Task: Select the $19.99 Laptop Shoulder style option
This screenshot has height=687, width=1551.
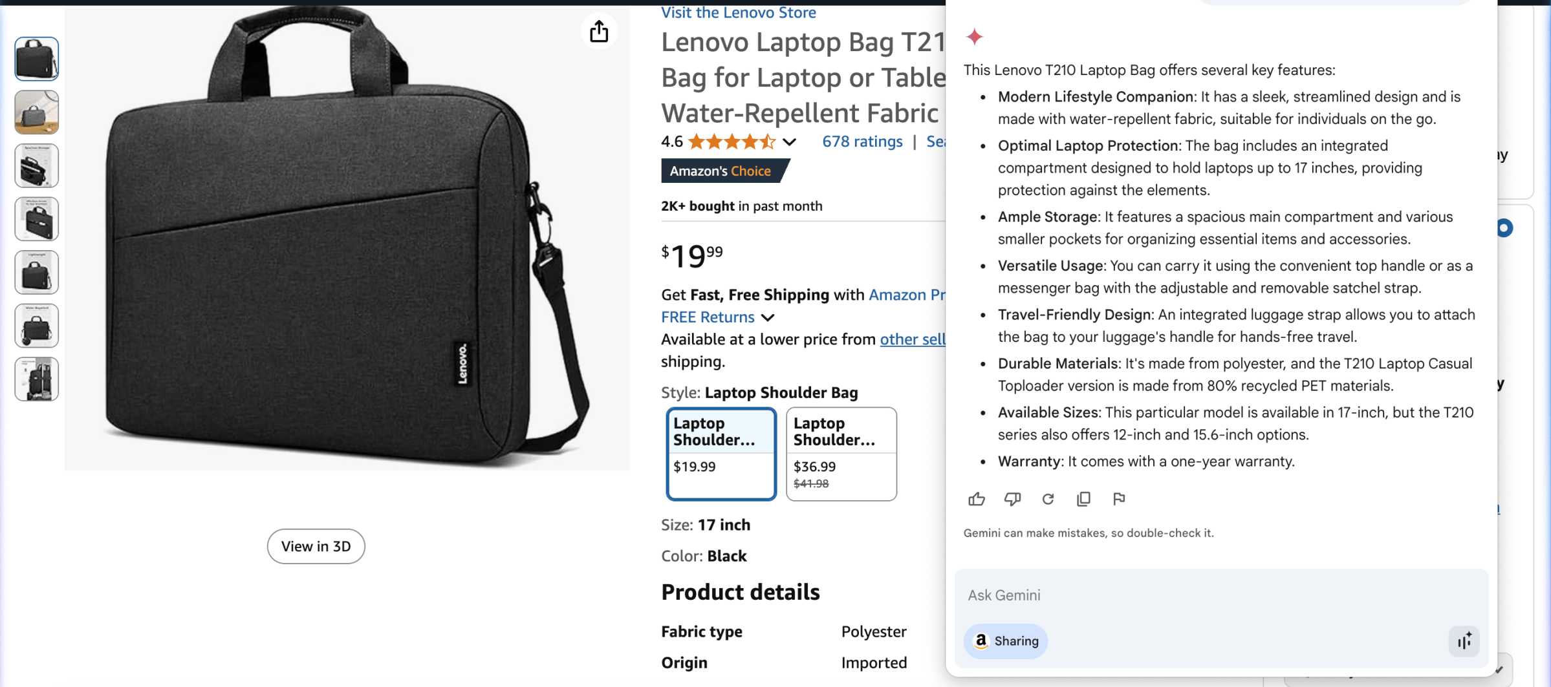Action: pos(721,453)
